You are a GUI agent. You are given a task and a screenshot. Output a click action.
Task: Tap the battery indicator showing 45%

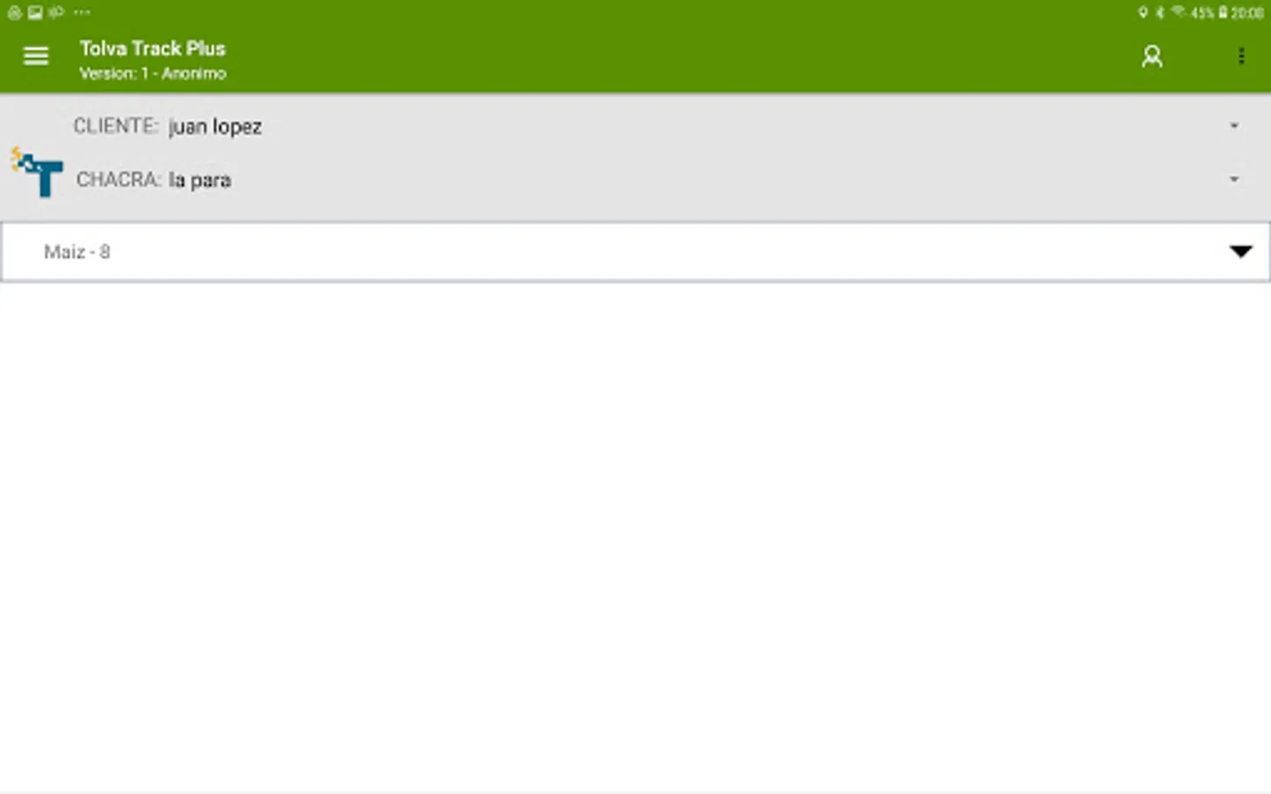[1208, 13]
